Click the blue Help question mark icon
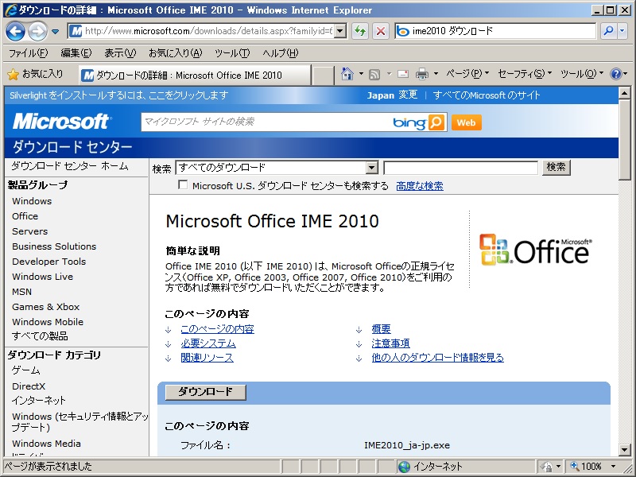 [615, 74]
